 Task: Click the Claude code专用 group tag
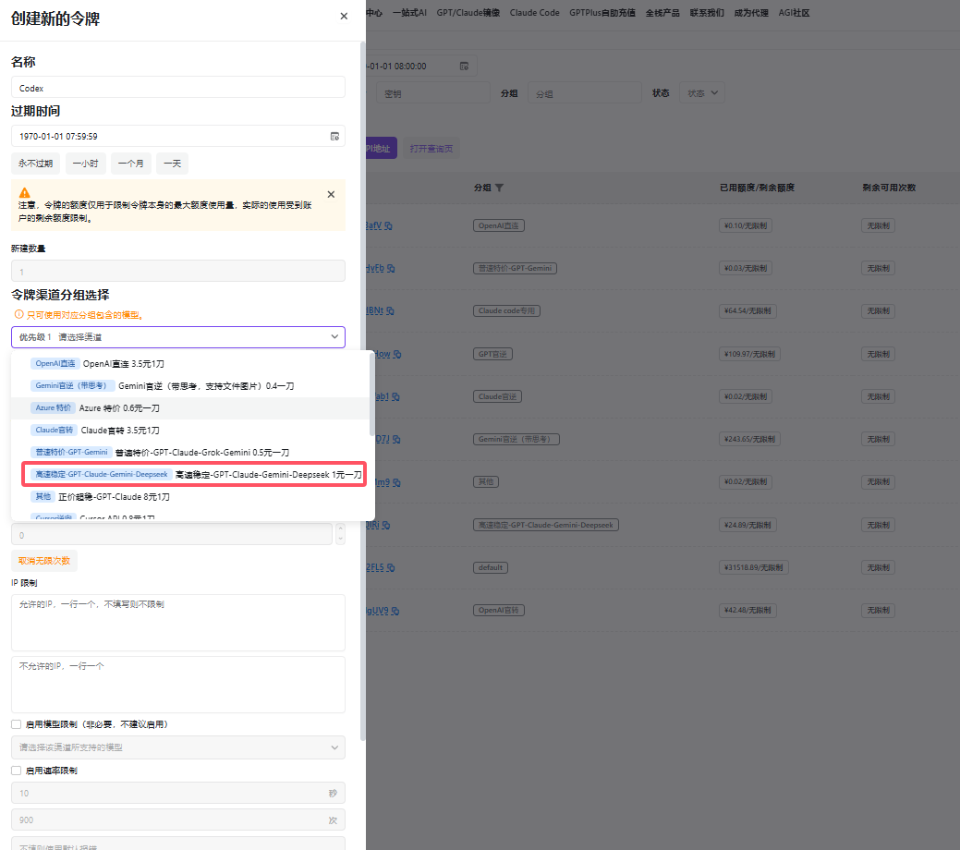click(506, 311)
